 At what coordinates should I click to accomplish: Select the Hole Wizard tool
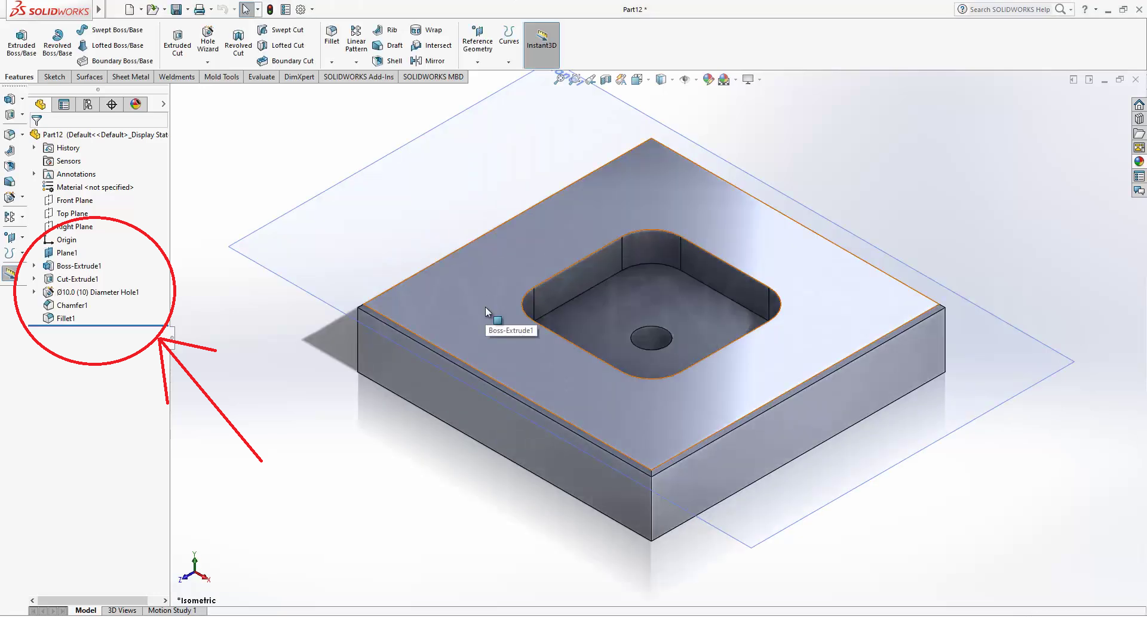[x=207, y=39]
